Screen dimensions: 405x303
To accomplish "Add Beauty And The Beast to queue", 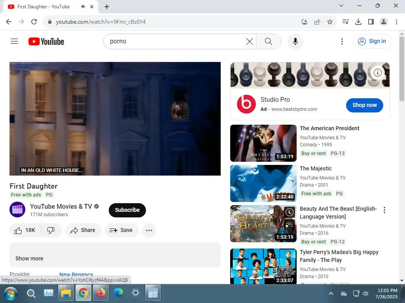I will (x=289, y=225).
